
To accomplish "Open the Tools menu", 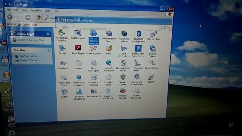I will 47,11.
